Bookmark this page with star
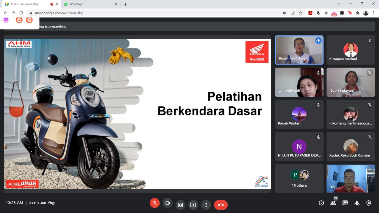379x213 pixels. point(301,13)
